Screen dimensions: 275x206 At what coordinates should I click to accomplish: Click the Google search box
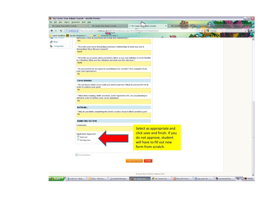coord(227,31)
